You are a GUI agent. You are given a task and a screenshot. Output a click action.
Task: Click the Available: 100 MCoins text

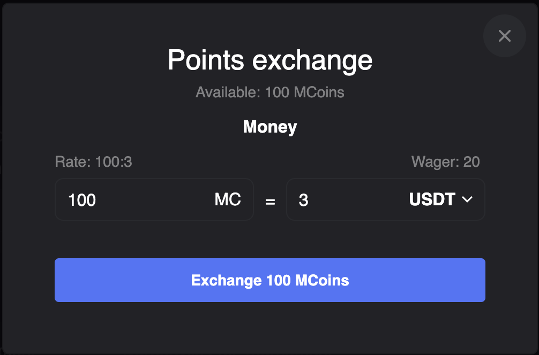270,92
